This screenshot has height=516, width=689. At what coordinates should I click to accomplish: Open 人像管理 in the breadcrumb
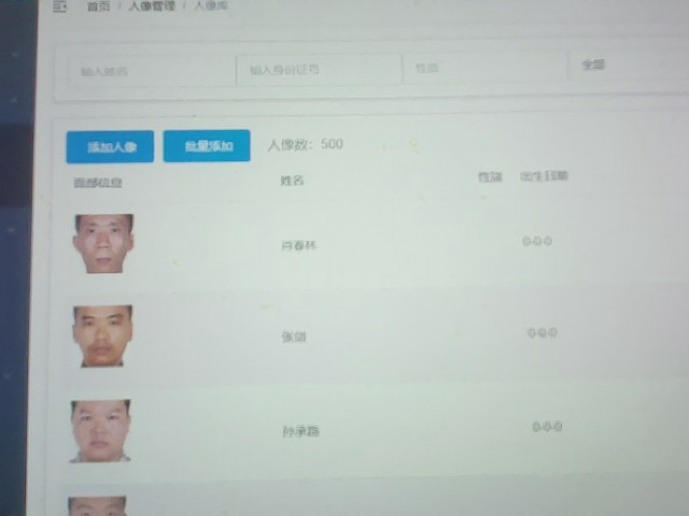(x=152, y=6)
